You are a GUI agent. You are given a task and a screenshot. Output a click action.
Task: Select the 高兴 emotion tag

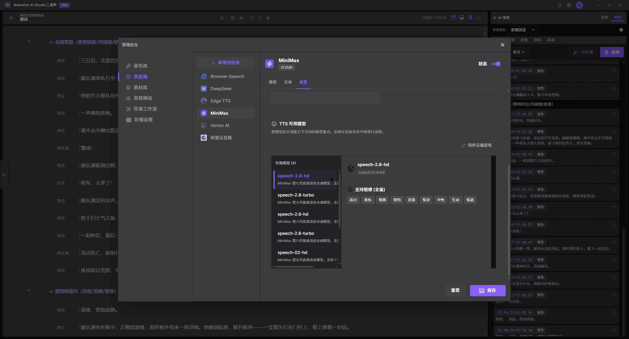coord(353,200)
